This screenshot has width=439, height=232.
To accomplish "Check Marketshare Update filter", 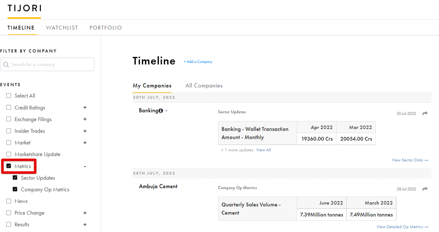I will 8,154.
